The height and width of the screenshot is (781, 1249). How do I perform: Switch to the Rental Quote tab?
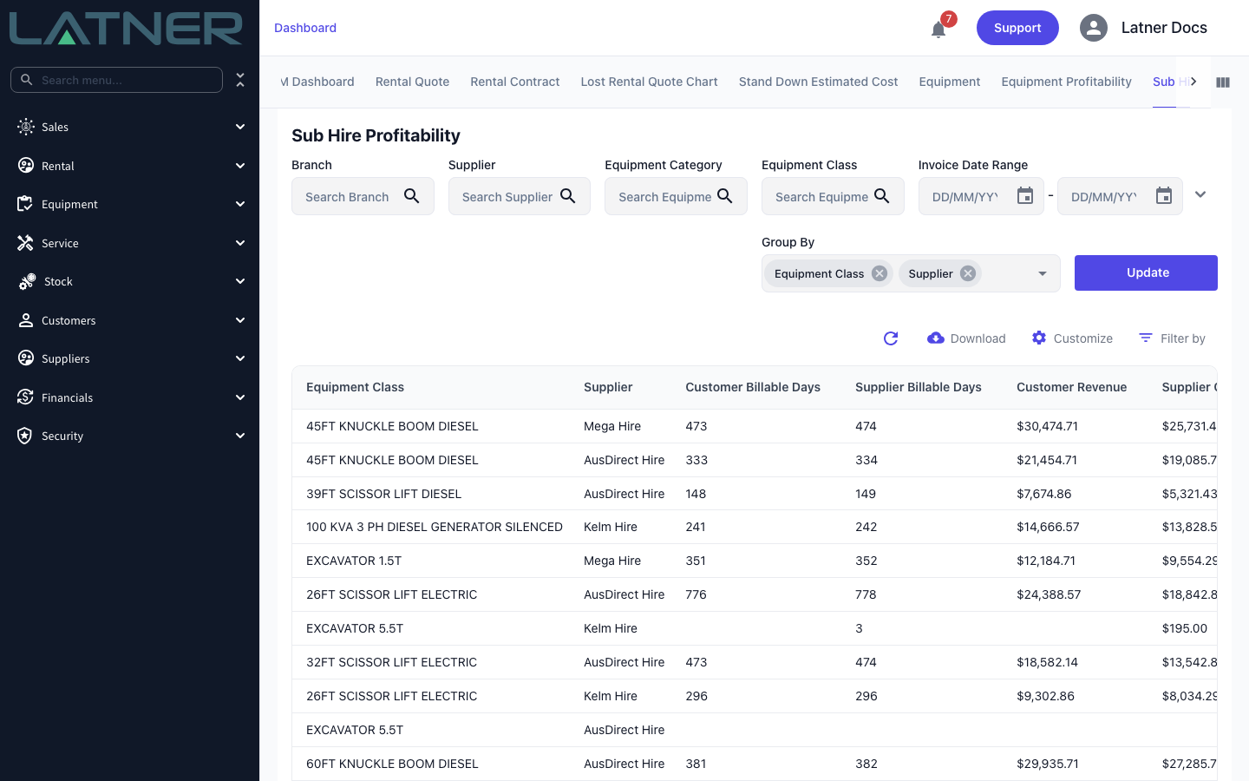coord(412,82)
